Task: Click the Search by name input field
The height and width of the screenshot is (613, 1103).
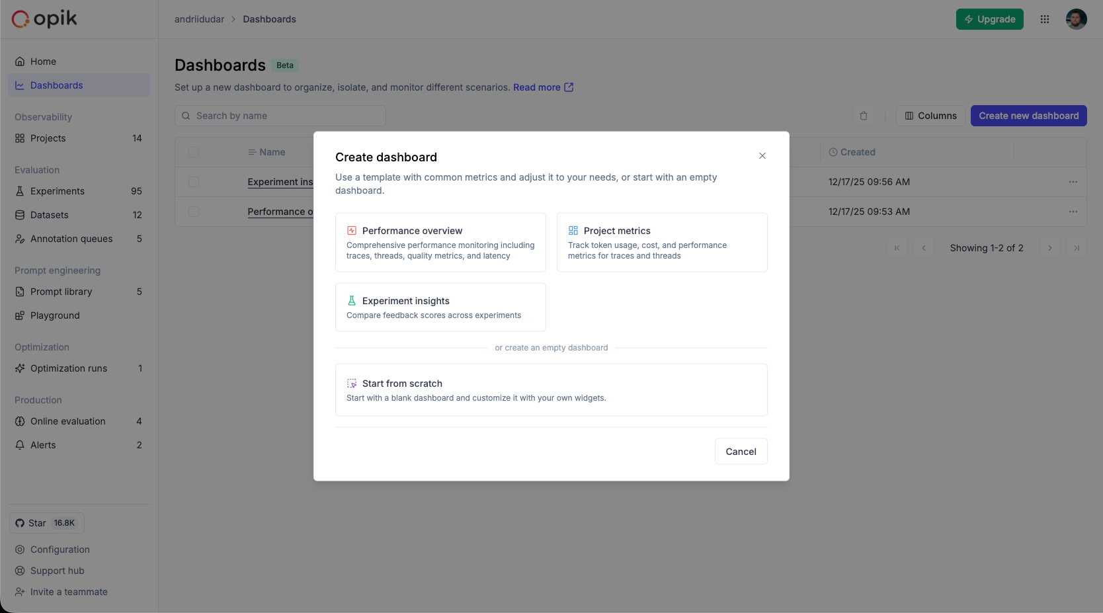Action: (x=280, y=115)
